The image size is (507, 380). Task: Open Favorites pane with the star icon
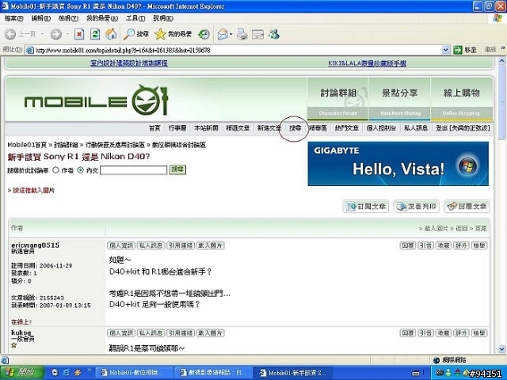point(173,34)
